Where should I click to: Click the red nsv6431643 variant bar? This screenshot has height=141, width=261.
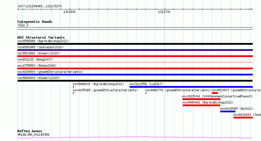(x=243, y=118)
